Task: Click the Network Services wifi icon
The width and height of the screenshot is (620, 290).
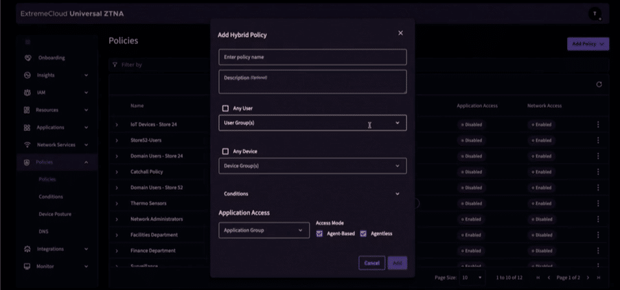Action: (27, 145)
